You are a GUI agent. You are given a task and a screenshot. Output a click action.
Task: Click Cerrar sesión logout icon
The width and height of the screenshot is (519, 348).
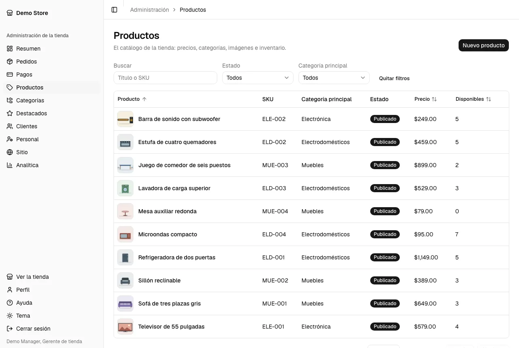pos(10,329)
